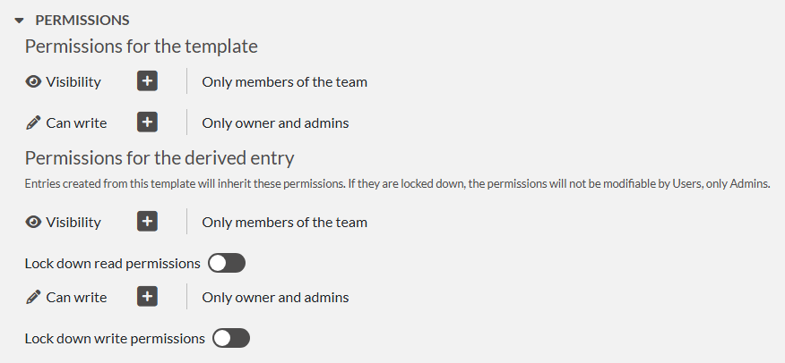This screenshot has width=785, height=363.
Task: Add template write permission with plus button
Action: click(148, 122)
